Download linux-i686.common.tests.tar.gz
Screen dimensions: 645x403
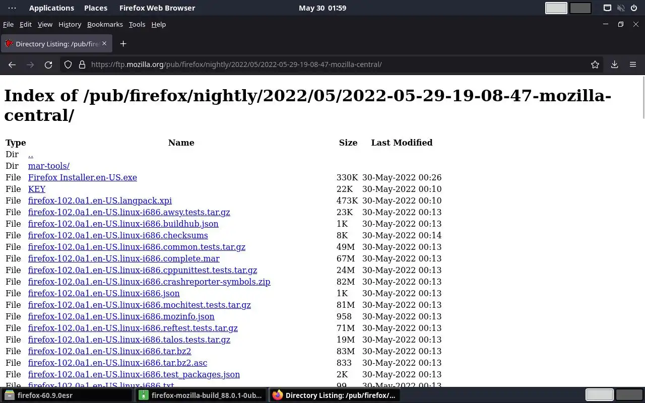point(137,247)
